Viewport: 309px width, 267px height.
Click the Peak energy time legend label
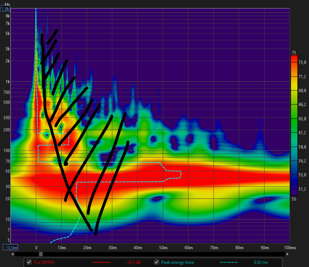177,262
